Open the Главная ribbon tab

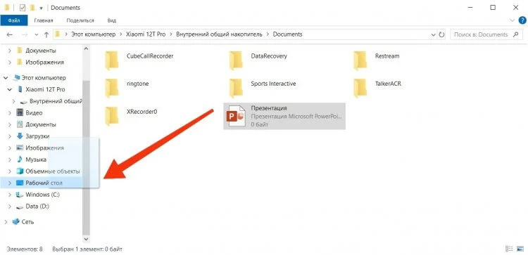pyautogui.click(x=44, y=20)
